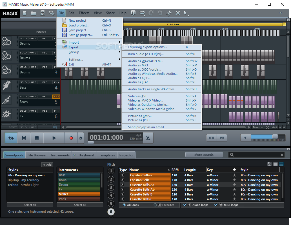Click Select all under Instruments list
This screenshot has width=291, height=225.
pos(80,205)
